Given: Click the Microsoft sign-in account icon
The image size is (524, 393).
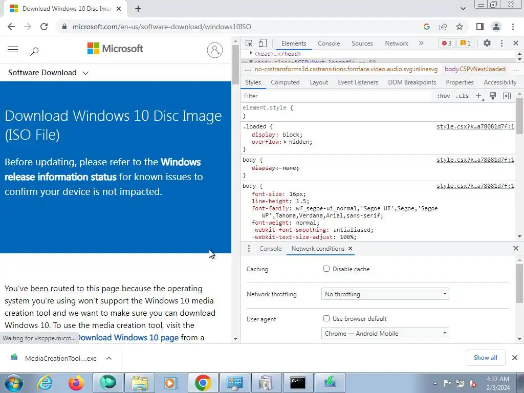Looking at the screenshot, I should [215, 50].
